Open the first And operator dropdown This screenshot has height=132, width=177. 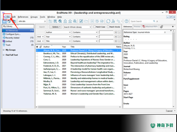40,37
